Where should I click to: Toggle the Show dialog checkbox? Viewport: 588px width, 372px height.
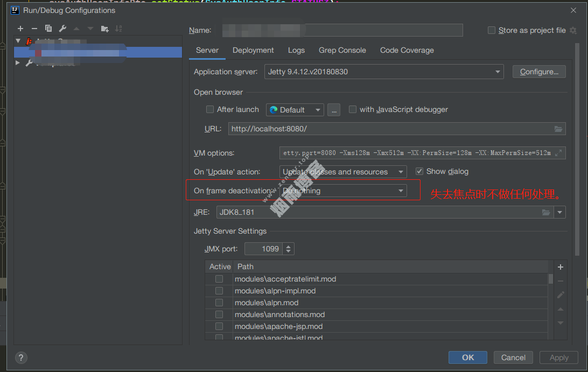point(419,171)
